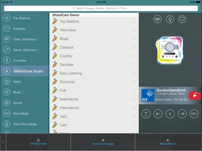
Task: Open the News coffee cup icon
Action: 7,82
